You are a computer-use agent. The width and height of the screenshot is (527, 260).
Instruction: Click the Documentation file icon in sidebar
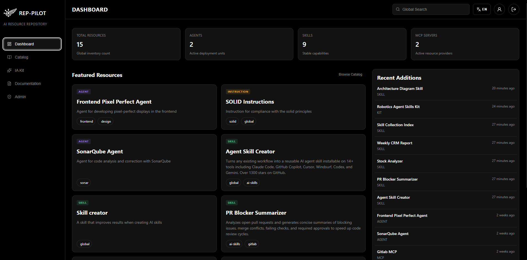click(9, 84)
